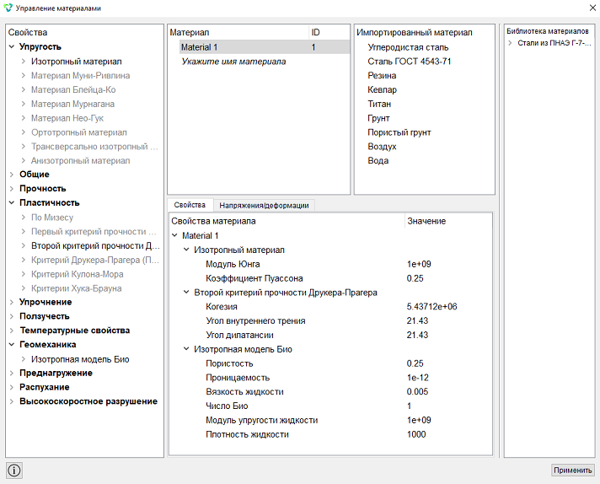Viewport: 600px width, 484px height.
Task: Select Второй критерий прочности in left tree
Action: click(x=95, y=246)
